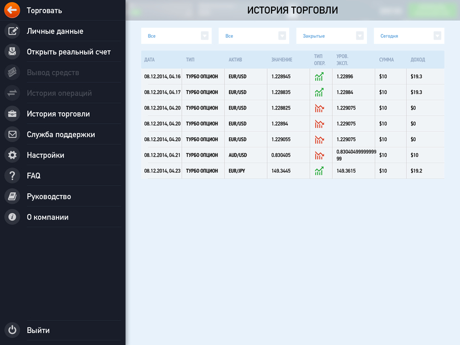460x345 pixels.
Task: Select 'Вывод средств' menu item
Action: [x=53, y=72]
